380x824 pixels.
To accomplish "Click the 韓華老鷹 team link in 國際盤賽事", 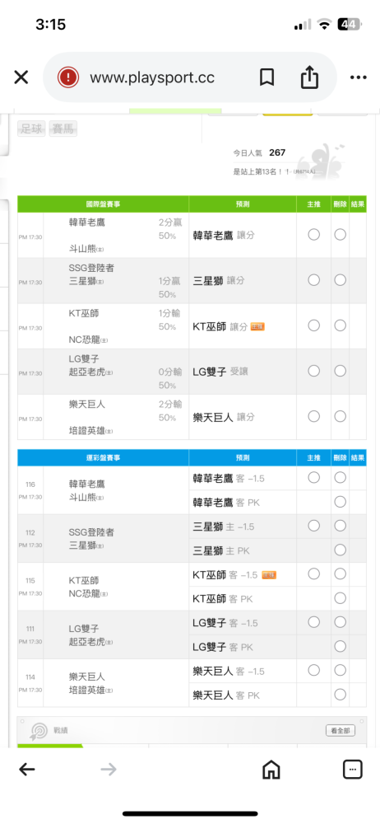I will tap(87, 222).
